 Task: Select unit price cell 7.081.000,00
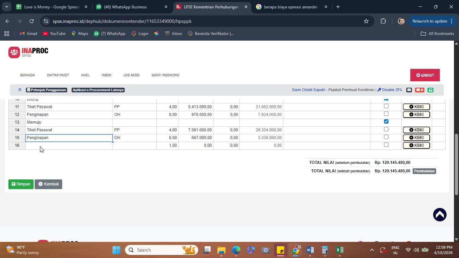tap(196, 130)
